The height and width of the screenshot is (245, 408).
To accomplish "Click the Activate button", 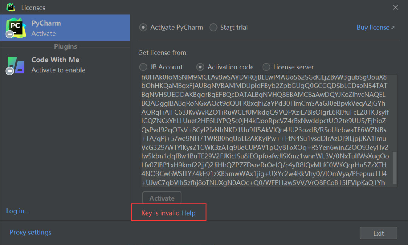I will tap(162, 198).
